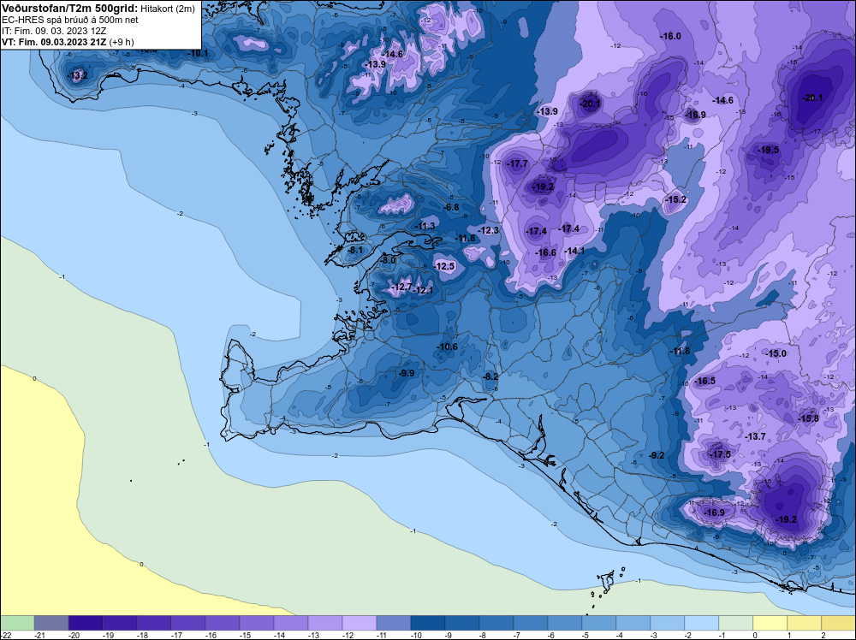Click the -8.0 temperature label
Image resolution: width=856 pixels, height=640 pixels.
point(388,260)
